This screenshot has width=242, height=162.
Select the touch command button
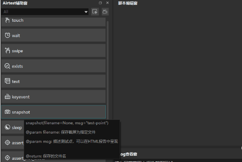(x=53, y=22)
